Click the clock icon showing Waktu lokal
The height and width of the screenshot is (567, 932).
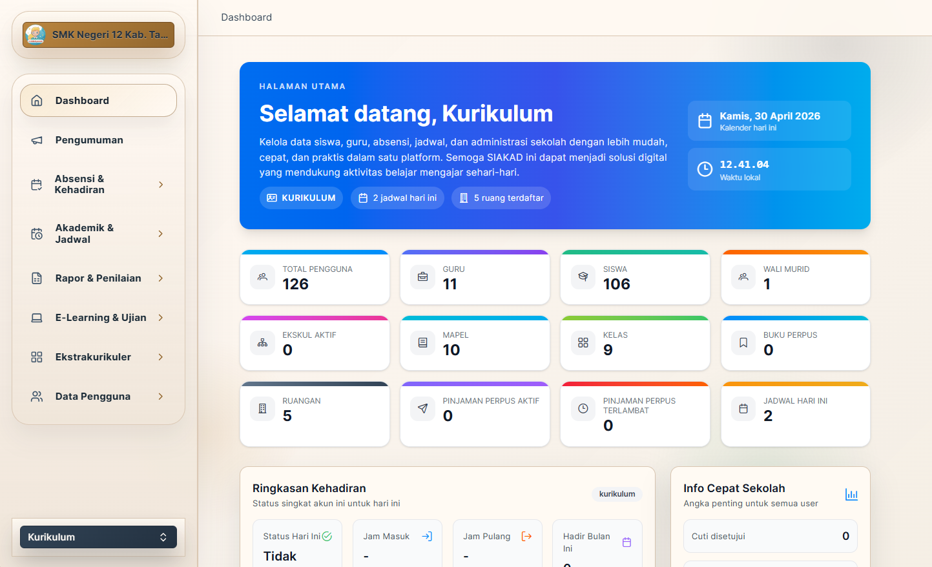[704, 169]
